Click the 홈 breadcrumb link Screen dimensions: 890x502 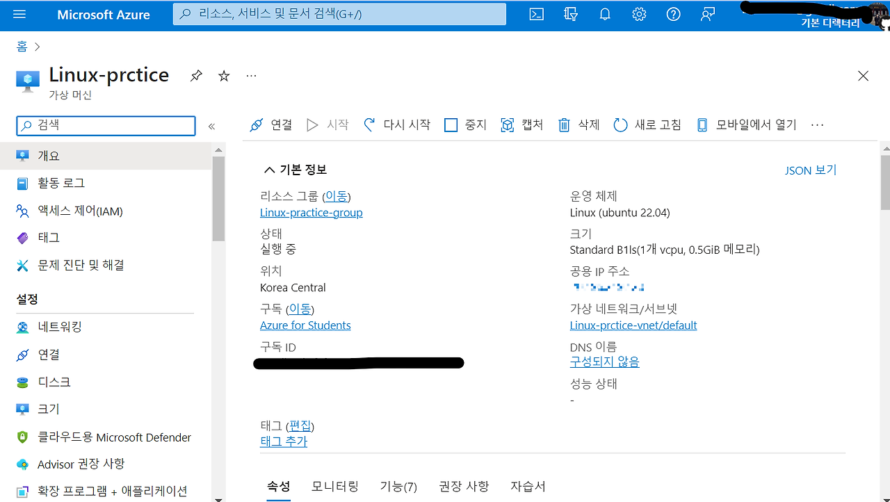coord(22,47)
